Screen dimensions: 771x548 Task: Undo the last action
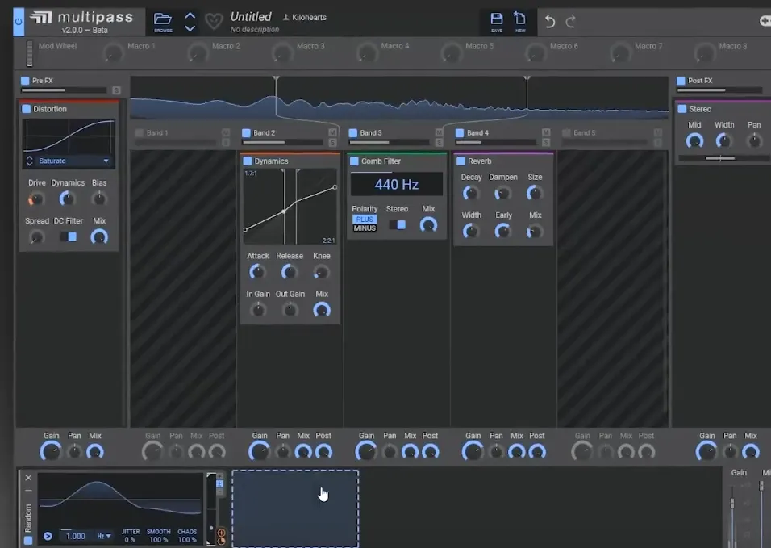pyautogui.click(x=550, y=22)
